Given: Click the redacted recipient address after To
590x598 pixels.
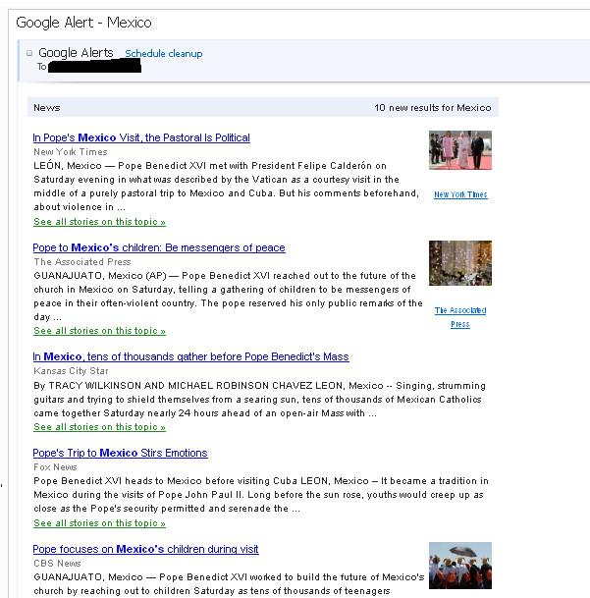Looking at the screenshot, I should click(94, 67).
